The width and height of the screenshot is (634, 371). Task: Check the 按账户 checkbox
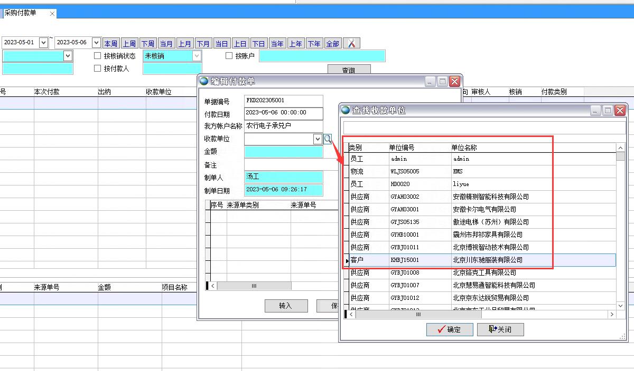(x=229, y=56)
